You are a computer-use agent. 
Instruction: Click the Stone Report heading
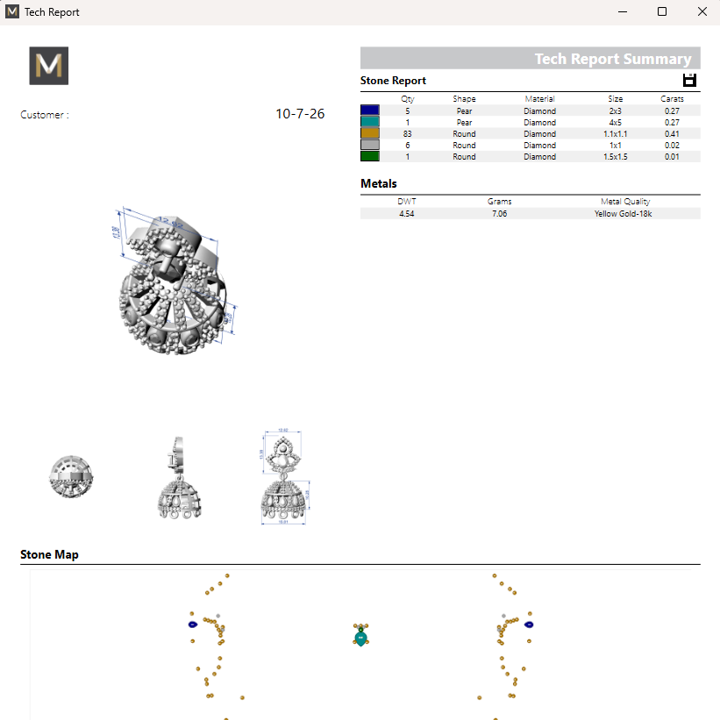pos(393,81)
